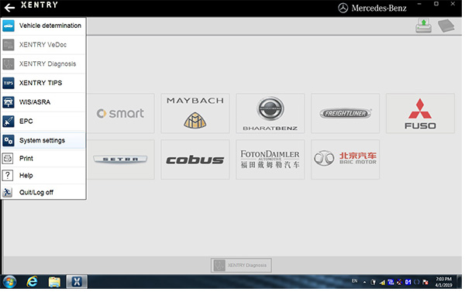
Task: Open Vehicle determination menu entry
Action: pyautogui.click(x=43, y=26)
